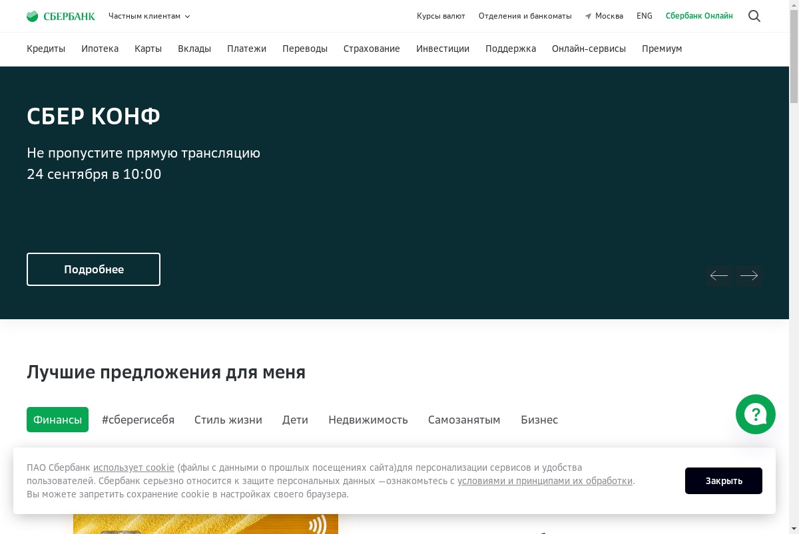This screenshot has width=799, height=534.
Task: Go to previous banner slide arrow
Action: 719,275
